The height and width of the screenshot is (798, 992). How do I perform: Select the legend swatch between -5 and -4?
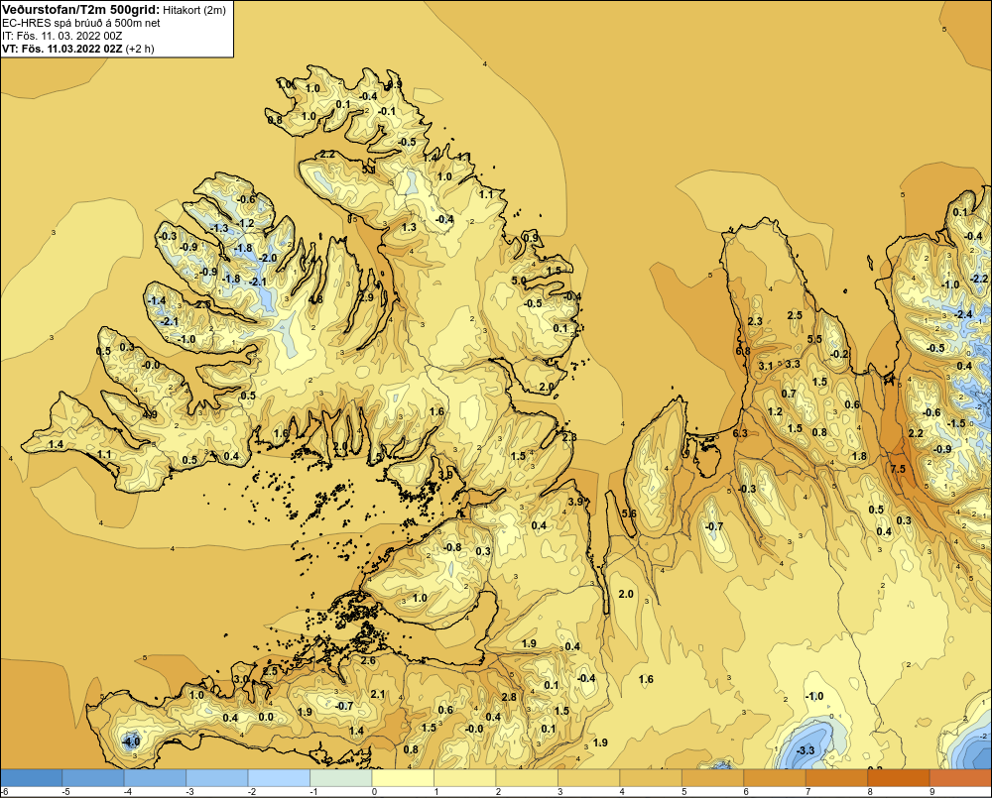pos(93,777)
